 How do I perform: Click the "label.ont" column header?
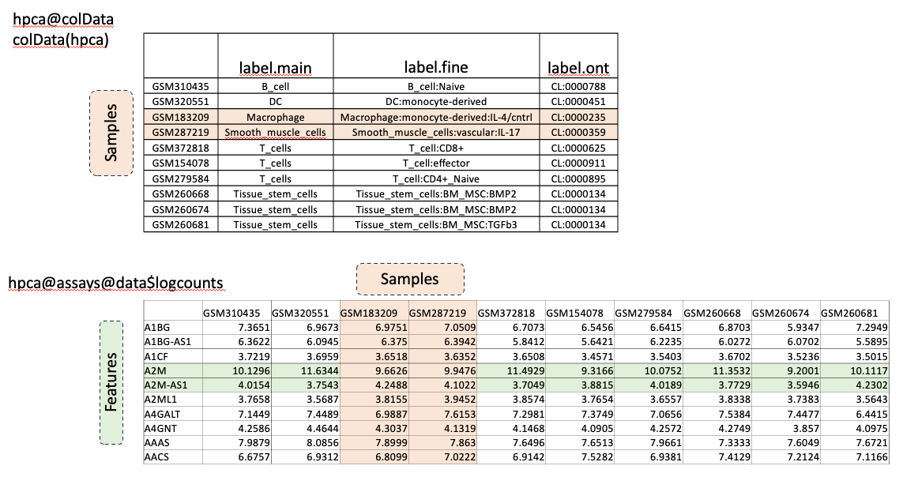[578, 68]
